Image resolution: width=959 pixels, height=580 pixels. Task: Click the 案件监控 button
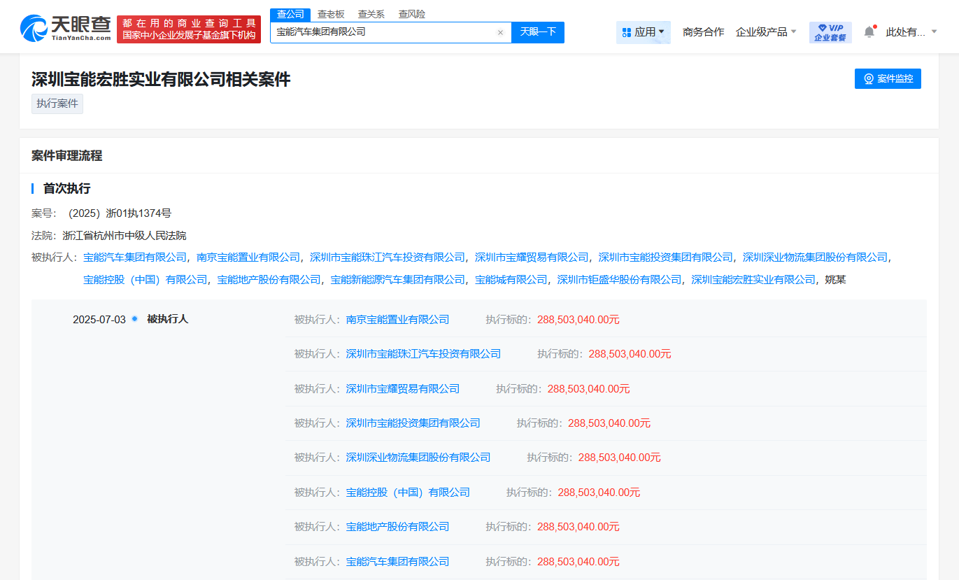pos(887,79)
